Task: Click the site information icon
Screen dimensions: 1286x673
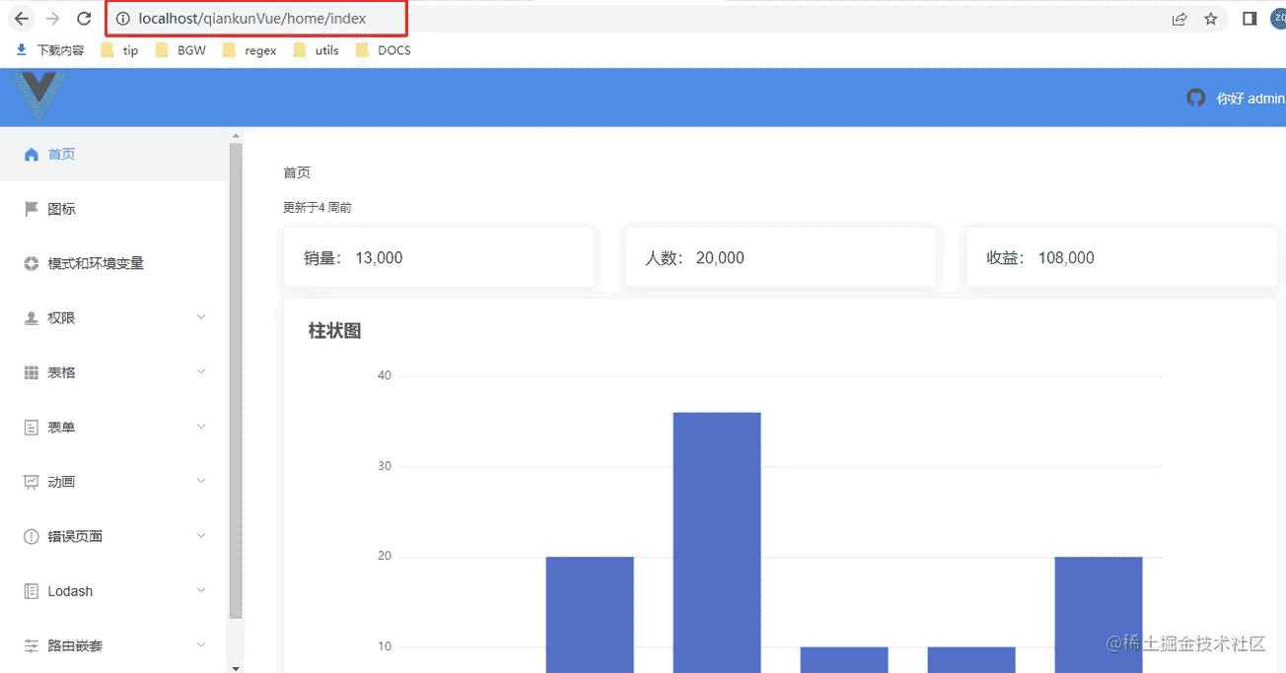Action: point(123,19)
